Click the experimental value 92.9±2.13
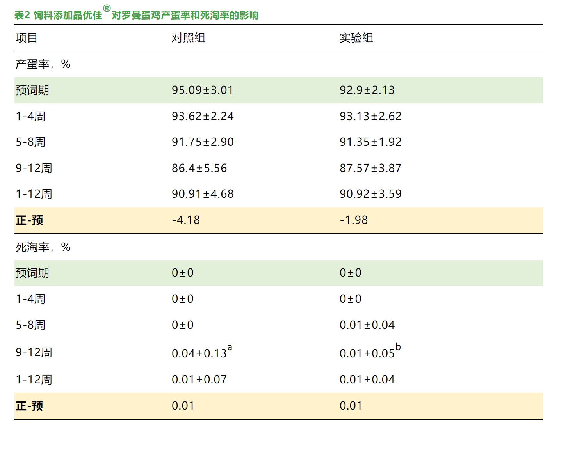Image resolution: width=568 pixels, height=456 pixels. (367, 90)
